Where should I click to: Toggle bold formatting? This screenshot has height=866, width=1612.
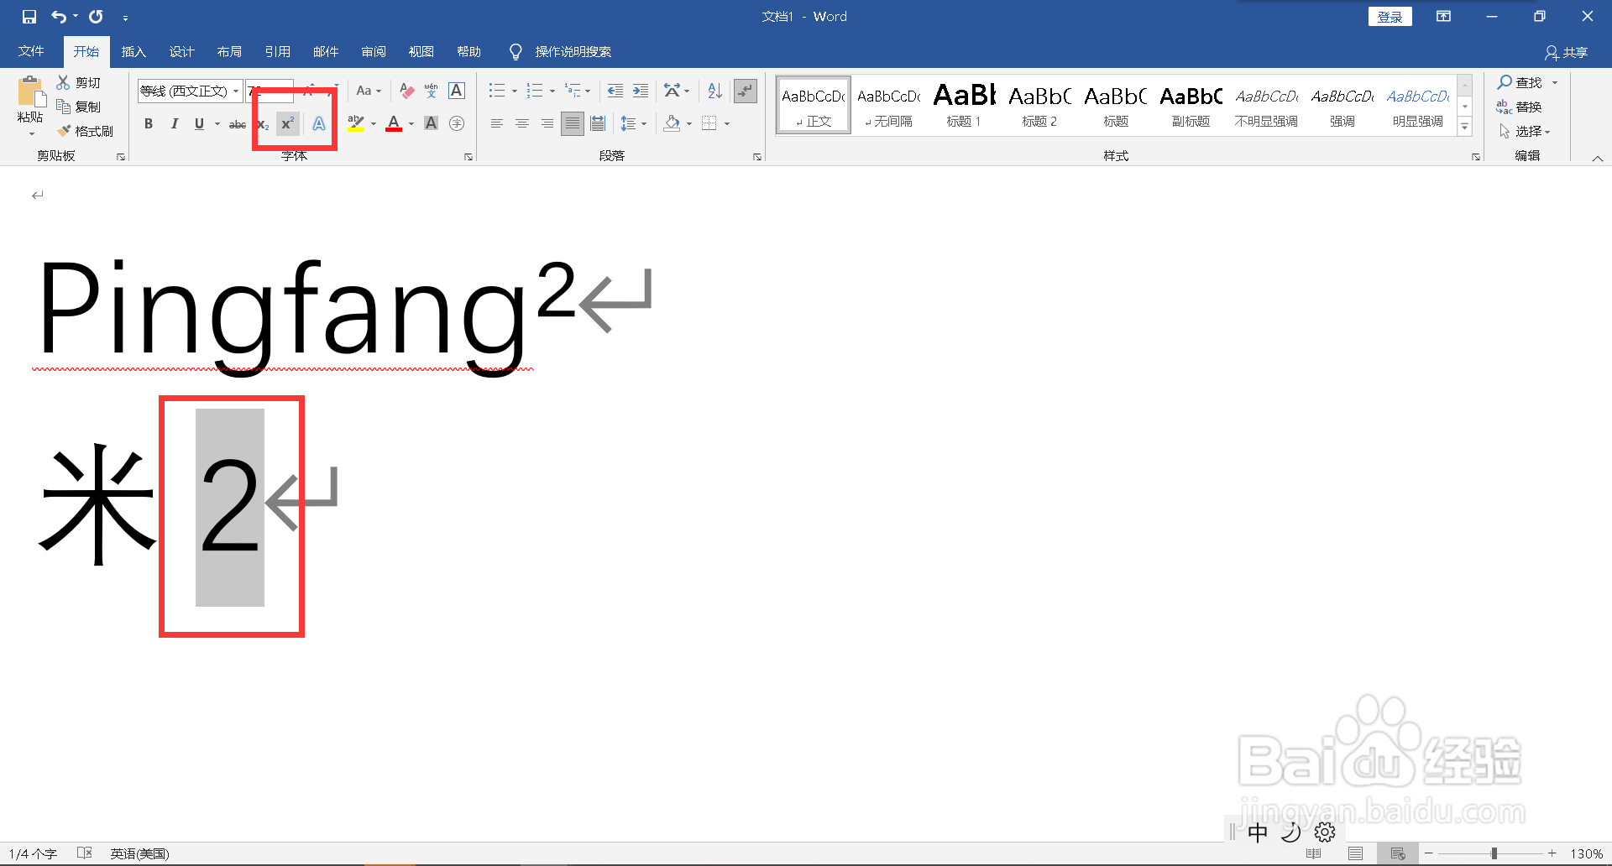click(149, 123)
